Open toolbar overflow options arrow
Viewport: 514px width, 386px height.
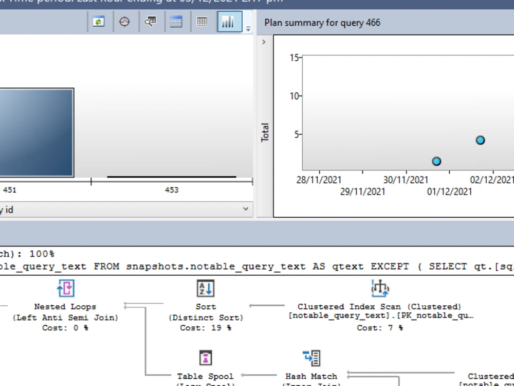[x=248, y=29]
